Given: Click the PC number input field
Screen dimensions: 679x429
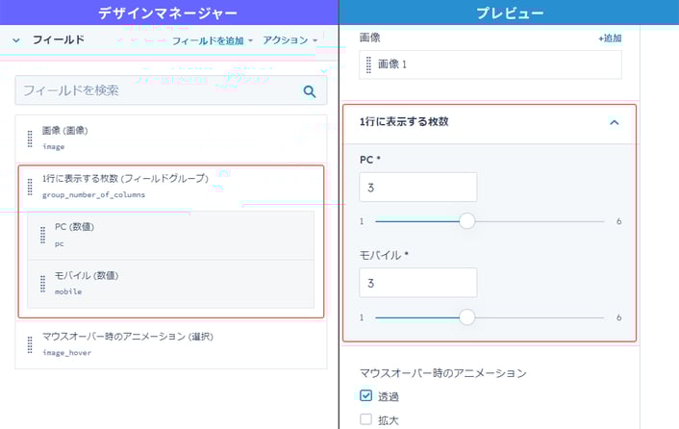Looking at the screenshot, I should click(417, 187).
